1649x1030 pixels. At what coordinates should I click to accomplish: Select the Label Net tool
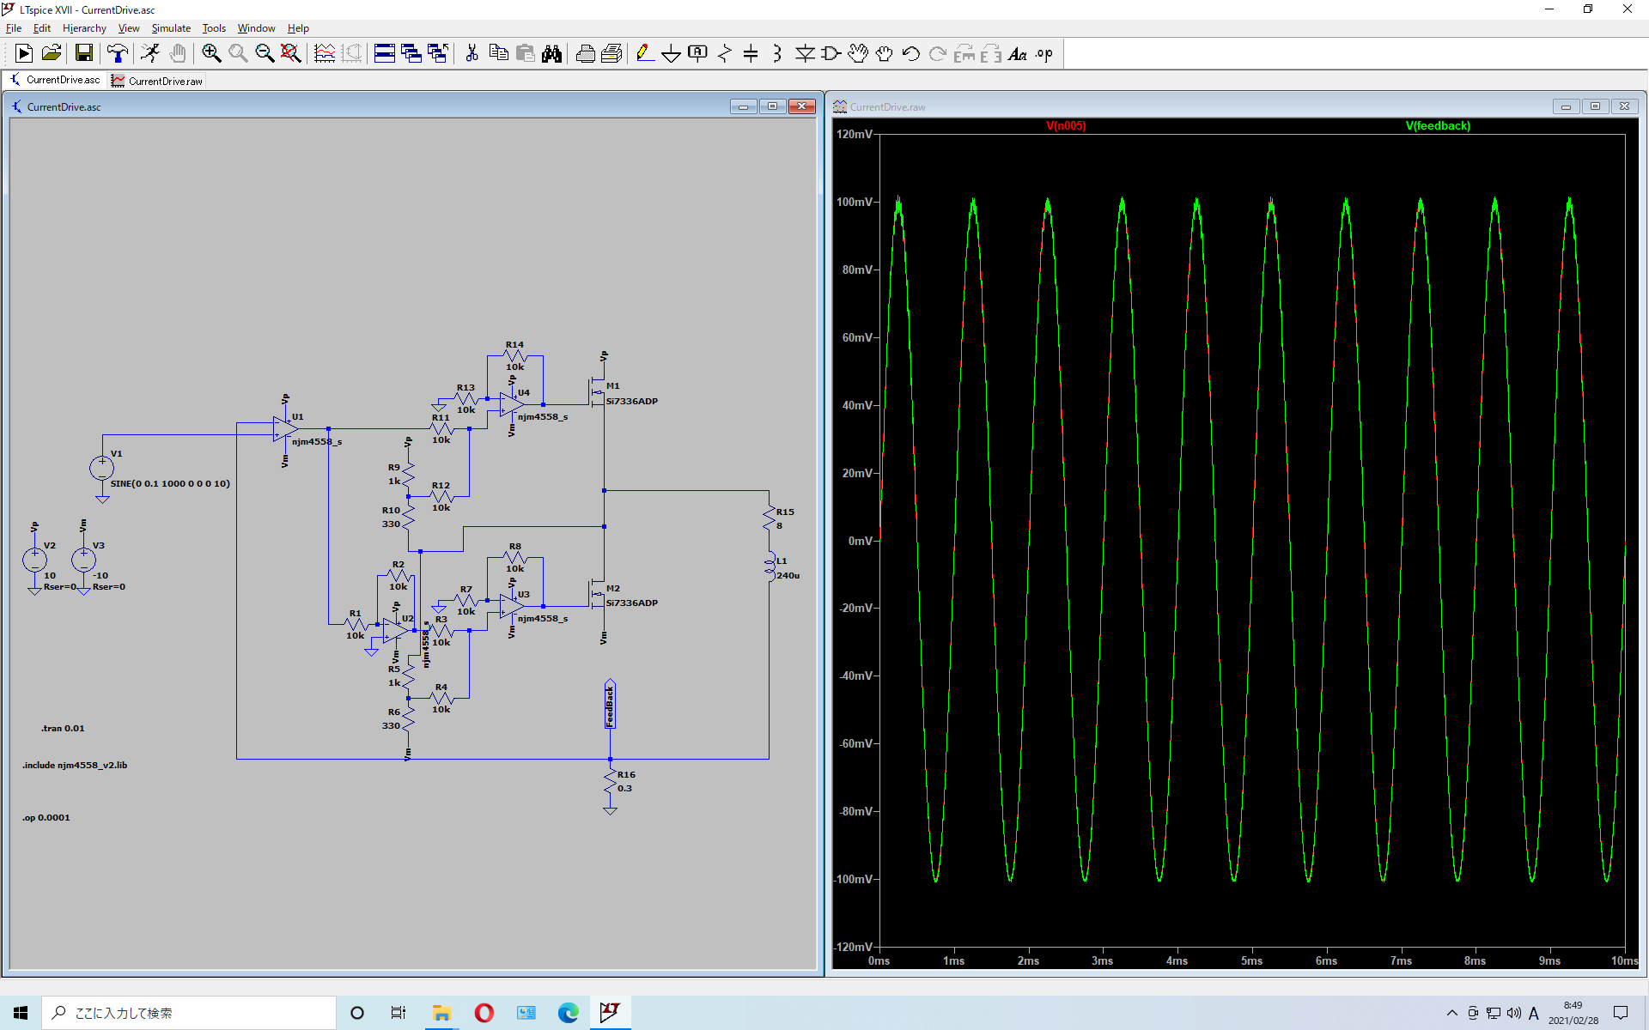coord(698,54)
